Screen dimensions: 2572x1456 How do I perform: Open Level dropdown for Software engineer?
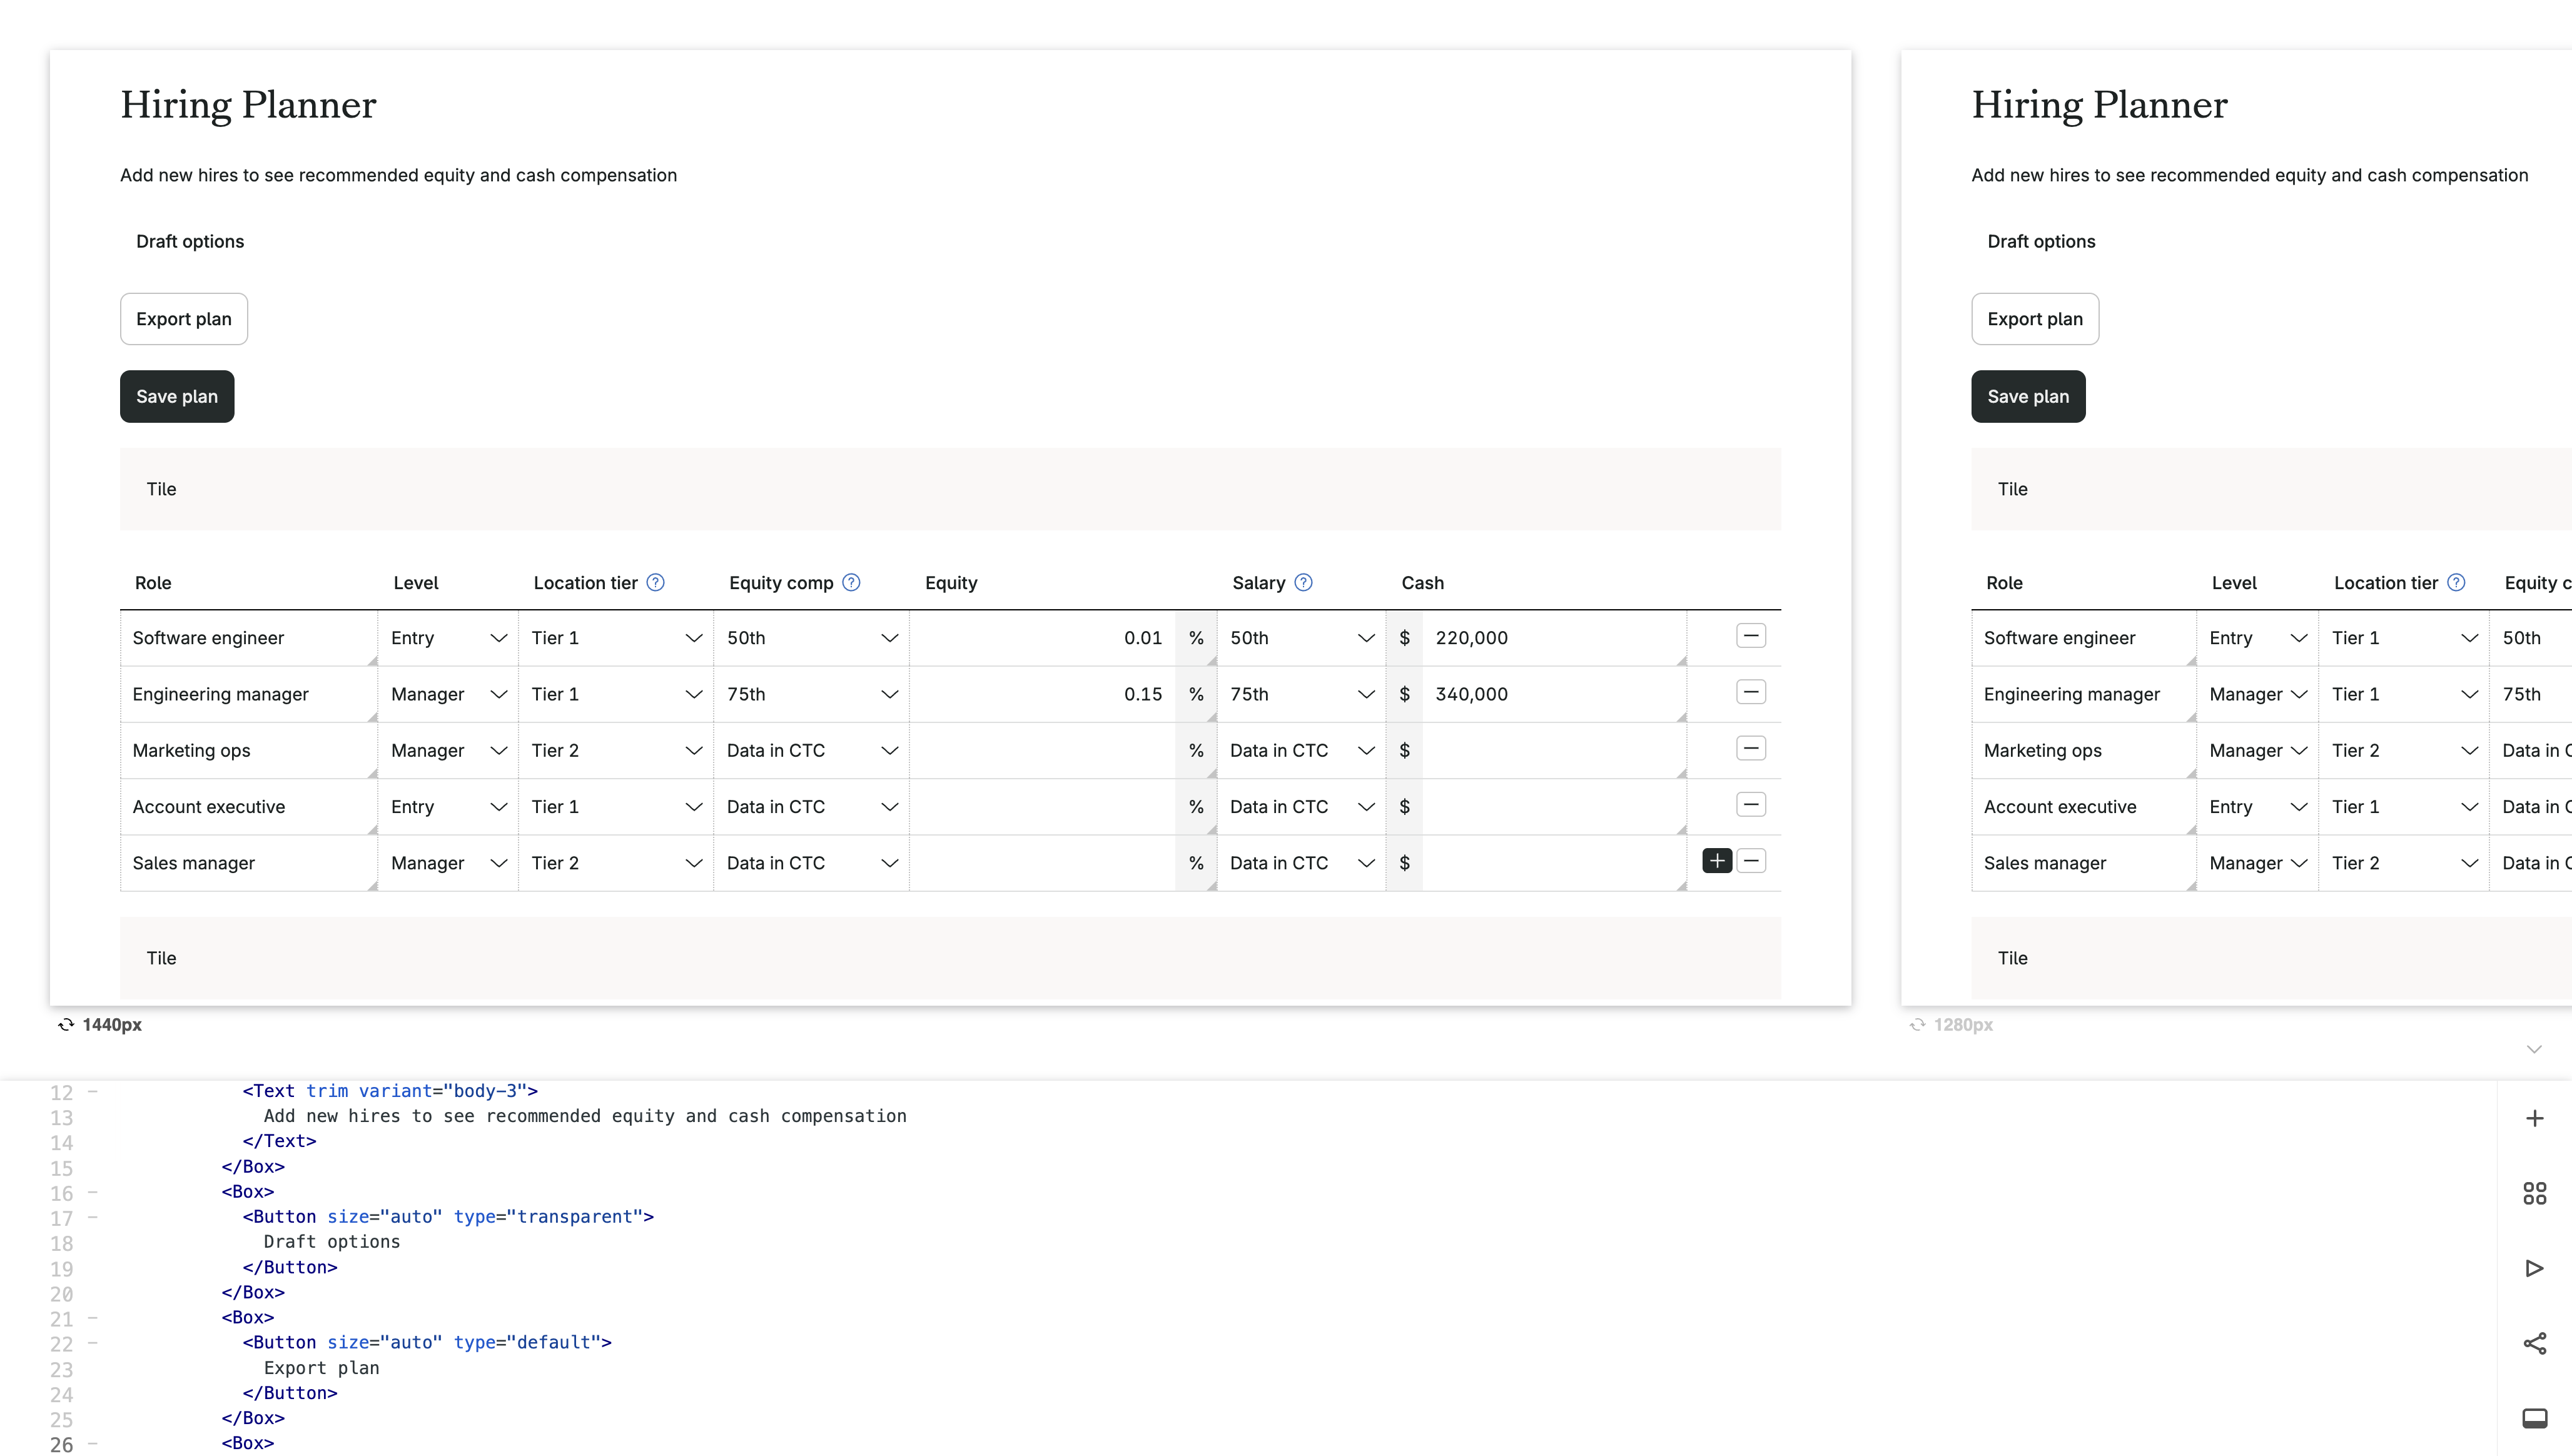(448, 638)
